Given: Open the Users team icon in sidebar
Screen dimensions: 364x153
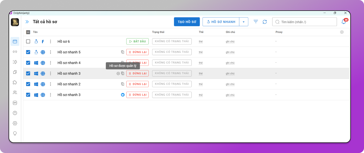Looking at the screenshot, I should [x=15, y=92].
